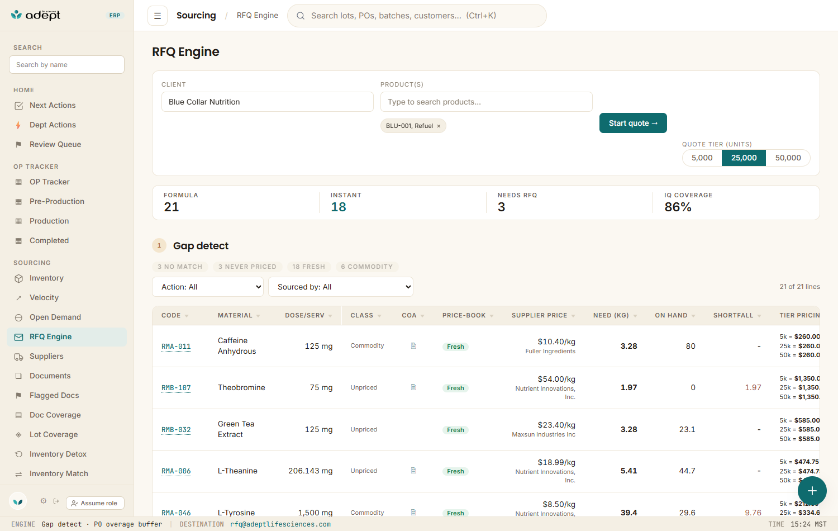Click the Flagged Docs flag icon

pos(18,396)
